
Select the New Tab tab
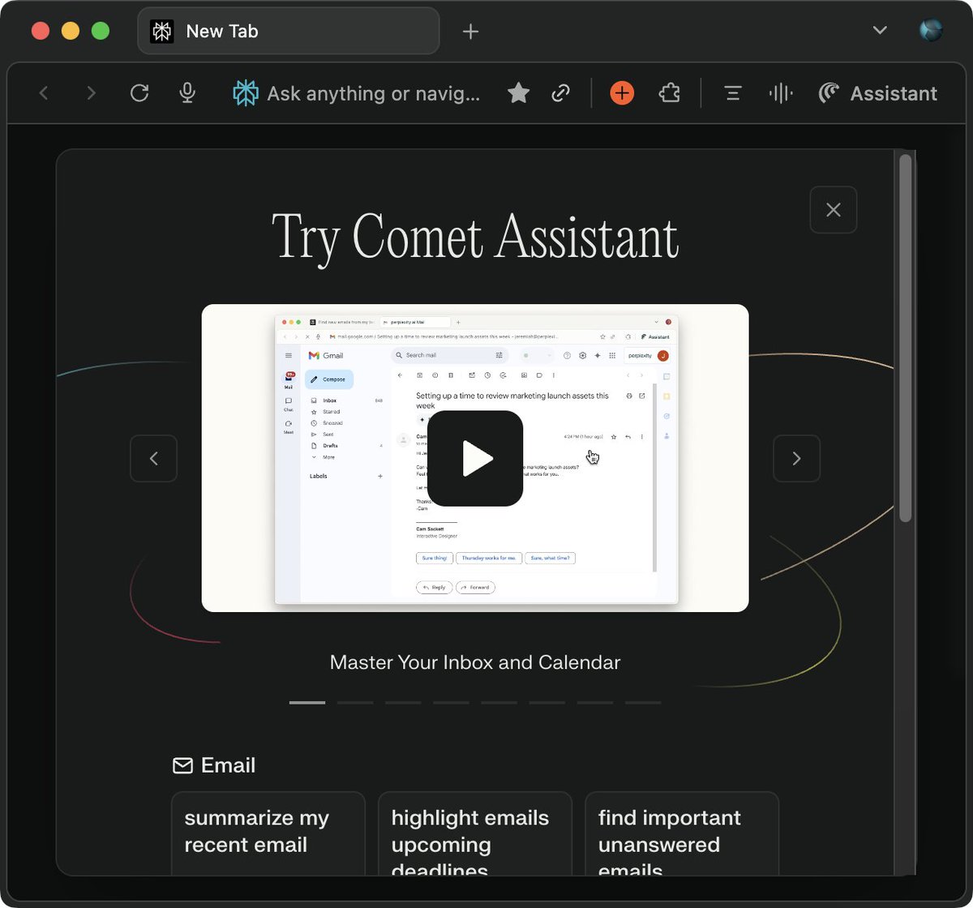click(289, 31)
